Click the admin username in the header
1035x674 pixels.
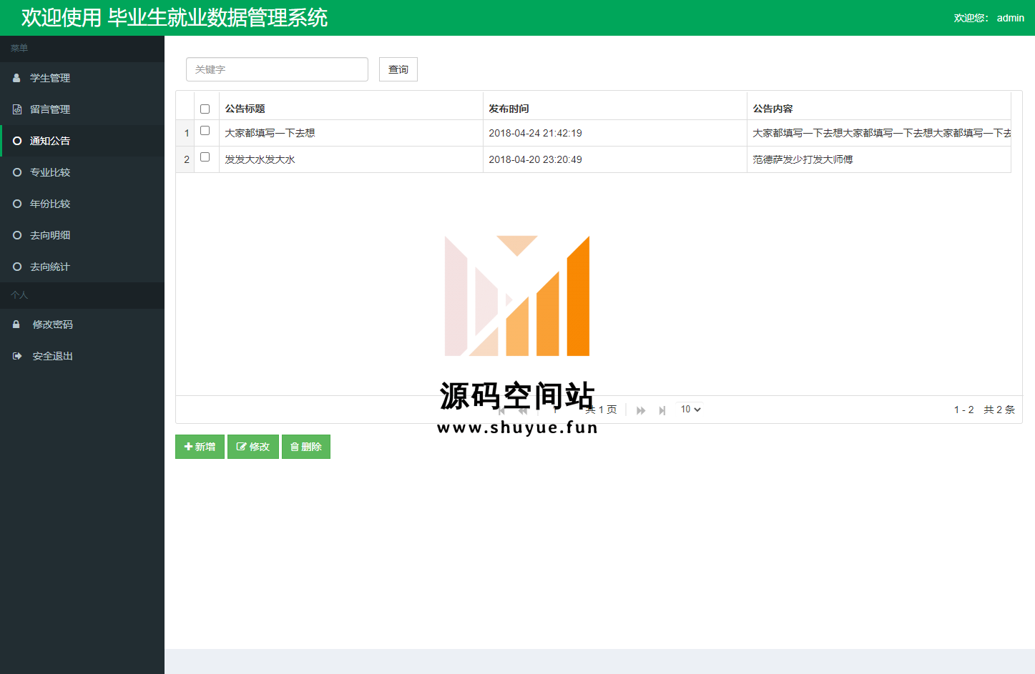pos(1010,18)
